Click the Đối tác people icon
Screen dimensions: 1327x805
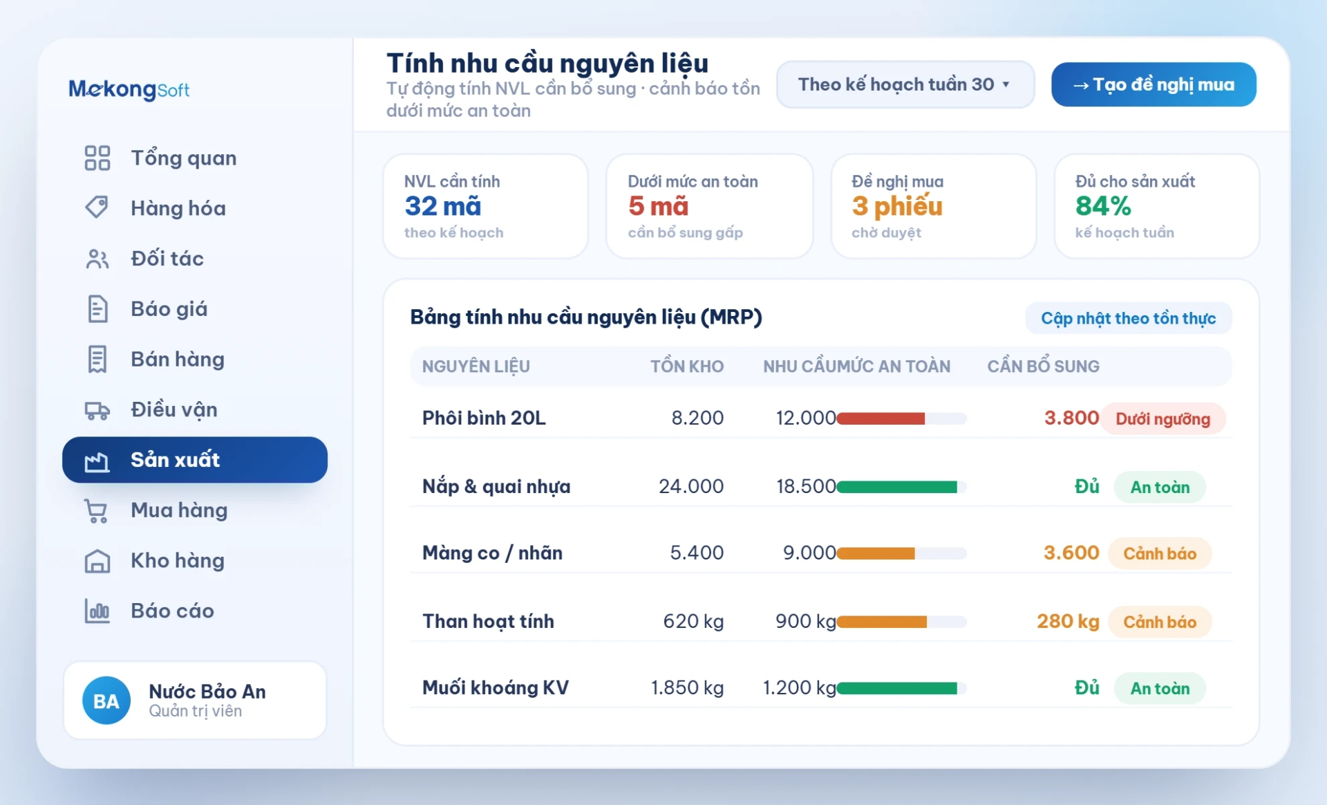97,259
